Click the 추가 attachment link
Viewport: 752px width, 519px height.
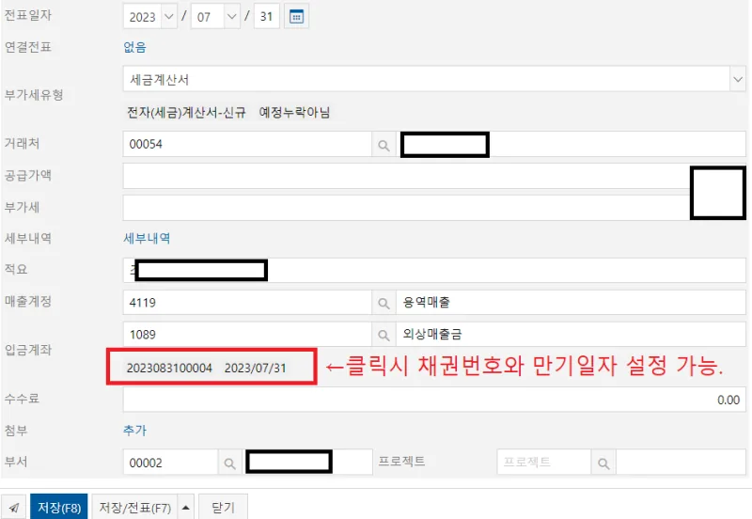134,431
